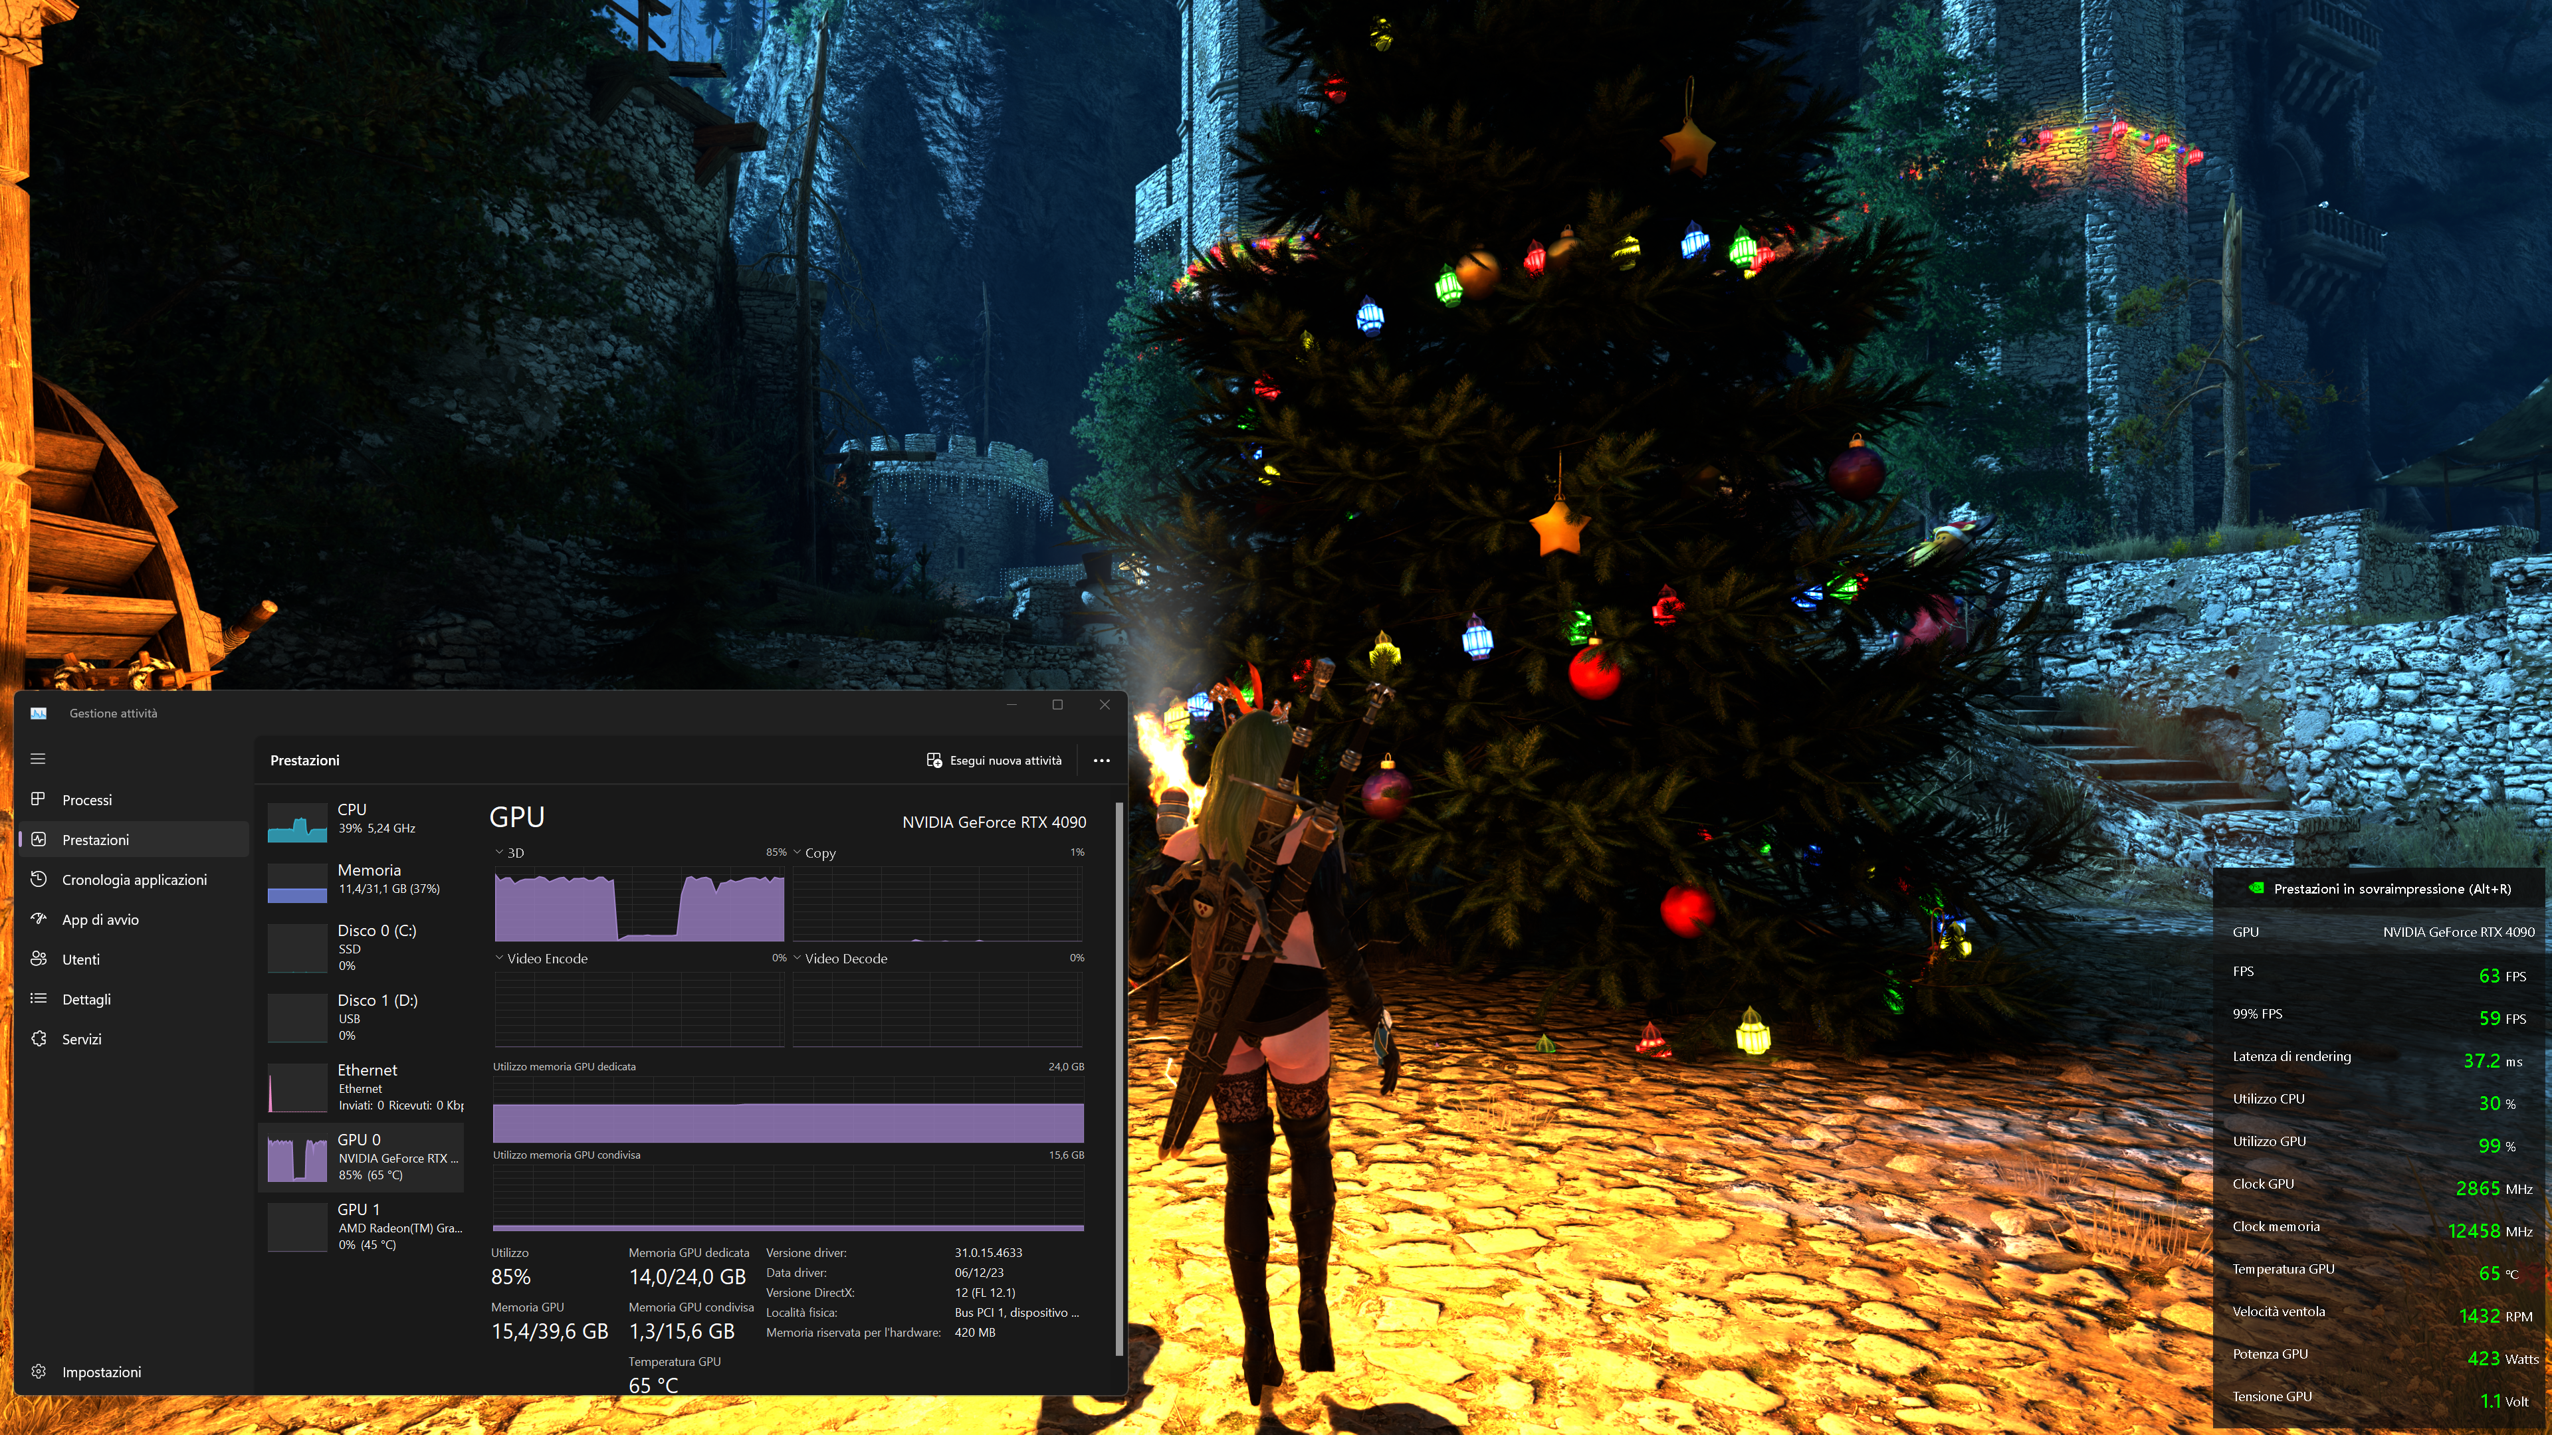The height and width of the screenshot is (1435, 2552).
Task: Click the App di avvio icon
Action: [x=39, y=918]
